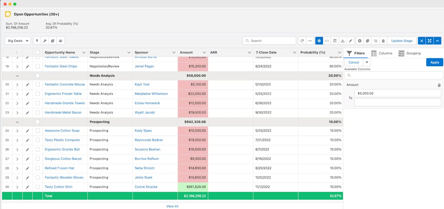Click the Apply button in Filters panel
The height and width of the screenshot is (209, 444).
click(434, 62)
